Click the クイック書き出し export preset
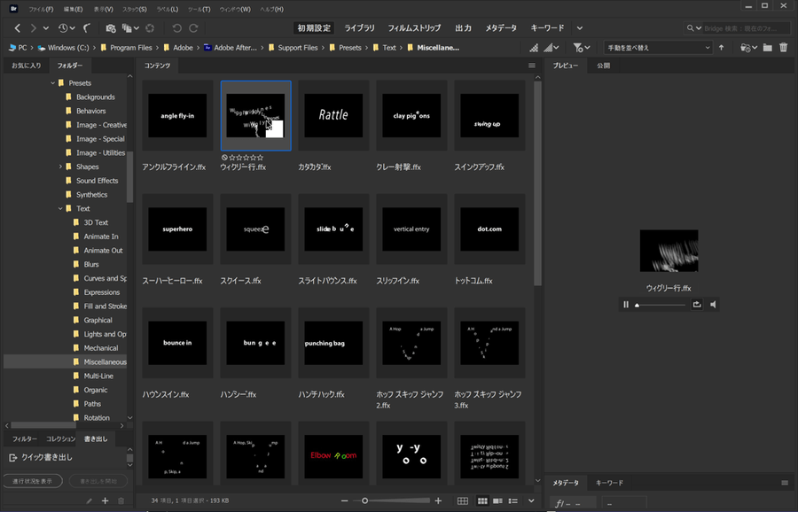The image size is (798, 512). (46, 457)
